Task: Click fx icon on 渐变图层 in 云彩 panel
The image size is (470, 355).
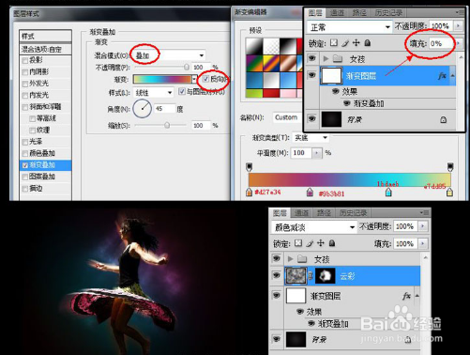Action: click(406, 296)
